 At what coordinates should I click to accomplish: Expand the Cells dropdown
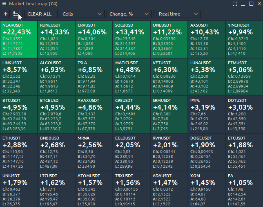click(82, 14)
